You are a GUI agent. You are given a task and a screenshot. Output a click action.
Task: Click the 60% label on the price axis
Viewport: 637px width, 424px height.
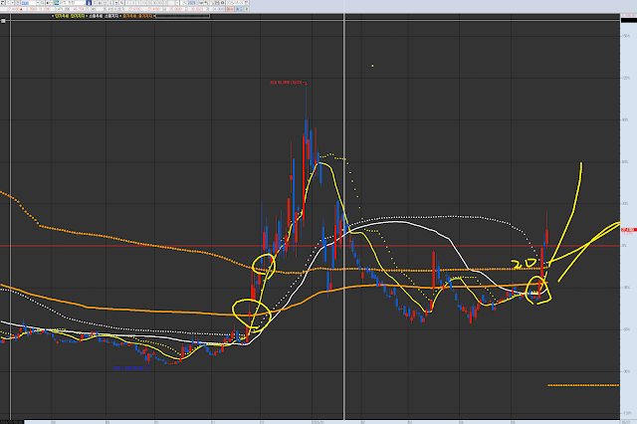[x=626, y=161]
